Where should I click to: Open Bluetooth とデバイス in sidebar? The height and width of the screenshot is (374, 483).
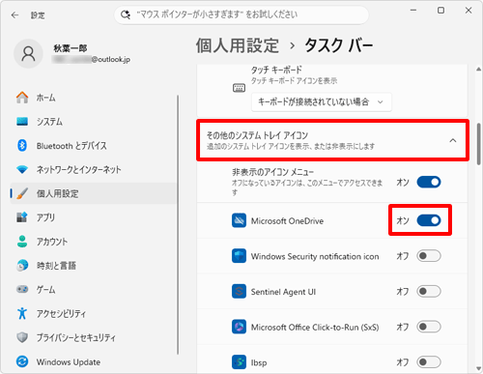[x=71, y=146]
